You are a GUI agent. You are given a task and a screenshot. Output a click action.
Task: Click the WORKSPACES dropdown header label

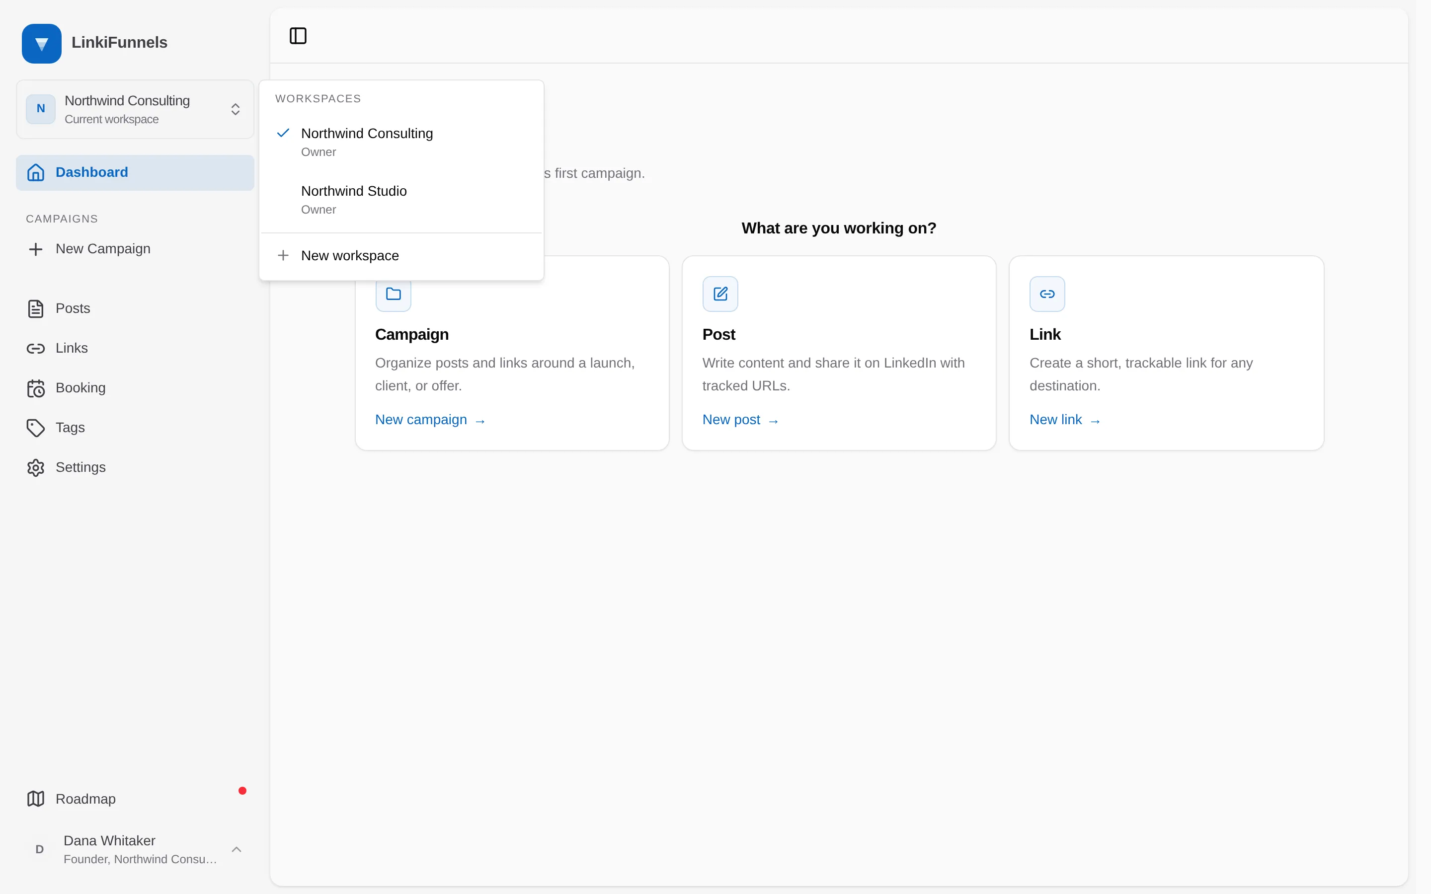(x=318, y=99)
